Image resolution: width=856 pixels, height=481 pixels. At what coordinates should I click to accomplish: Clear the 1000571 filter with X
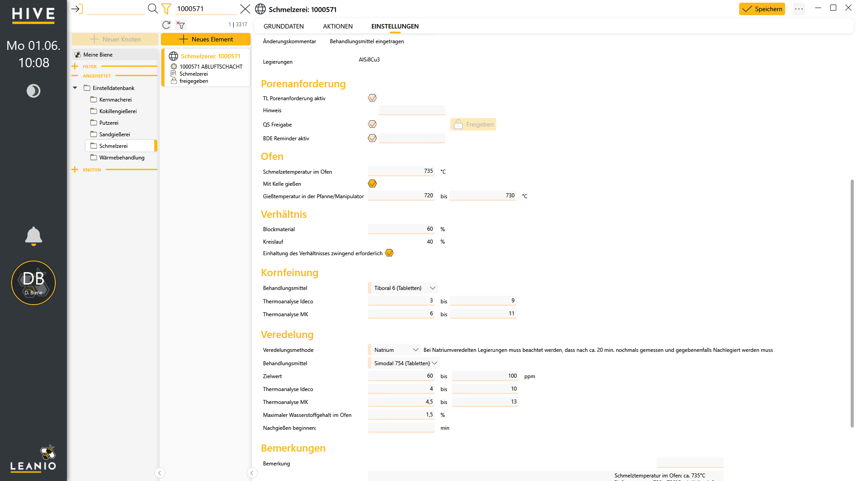pos(245,9)
